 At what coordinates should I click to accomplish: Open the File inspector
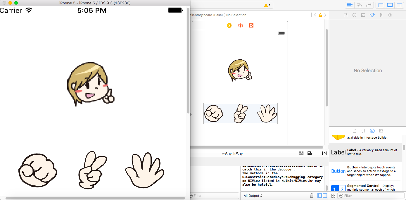(x=345, y=15)
